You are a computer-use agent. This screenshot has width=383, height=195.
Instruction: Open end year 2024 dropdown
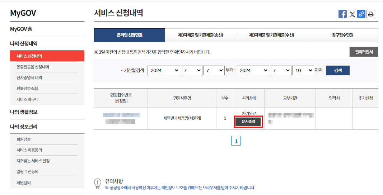click(x=253, y=70)
